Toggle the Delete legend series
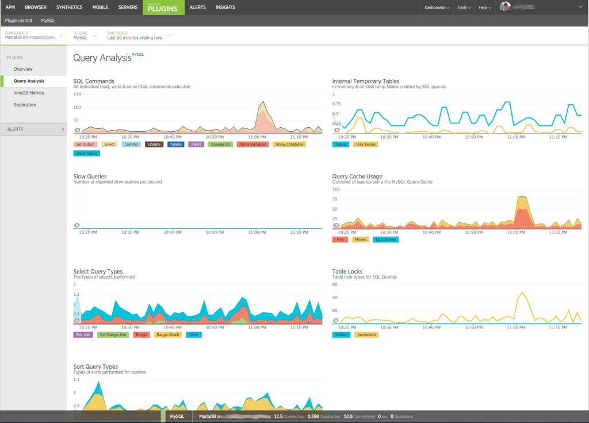This screenshot has width=589, height=423. point(176,144)
